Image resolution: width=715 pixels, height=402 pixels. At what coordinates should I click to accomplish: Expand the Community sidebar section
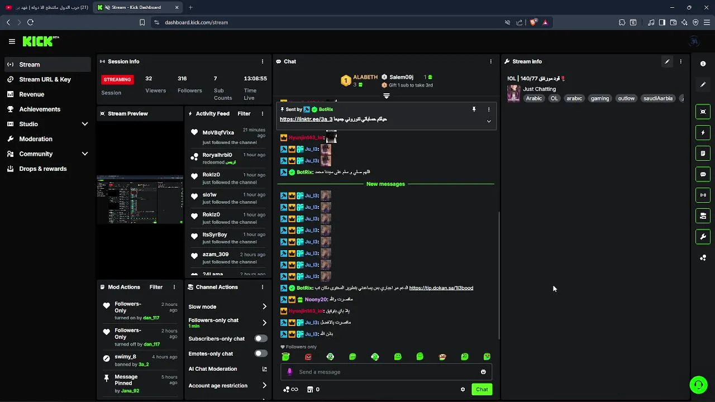[x=85, y=154]
